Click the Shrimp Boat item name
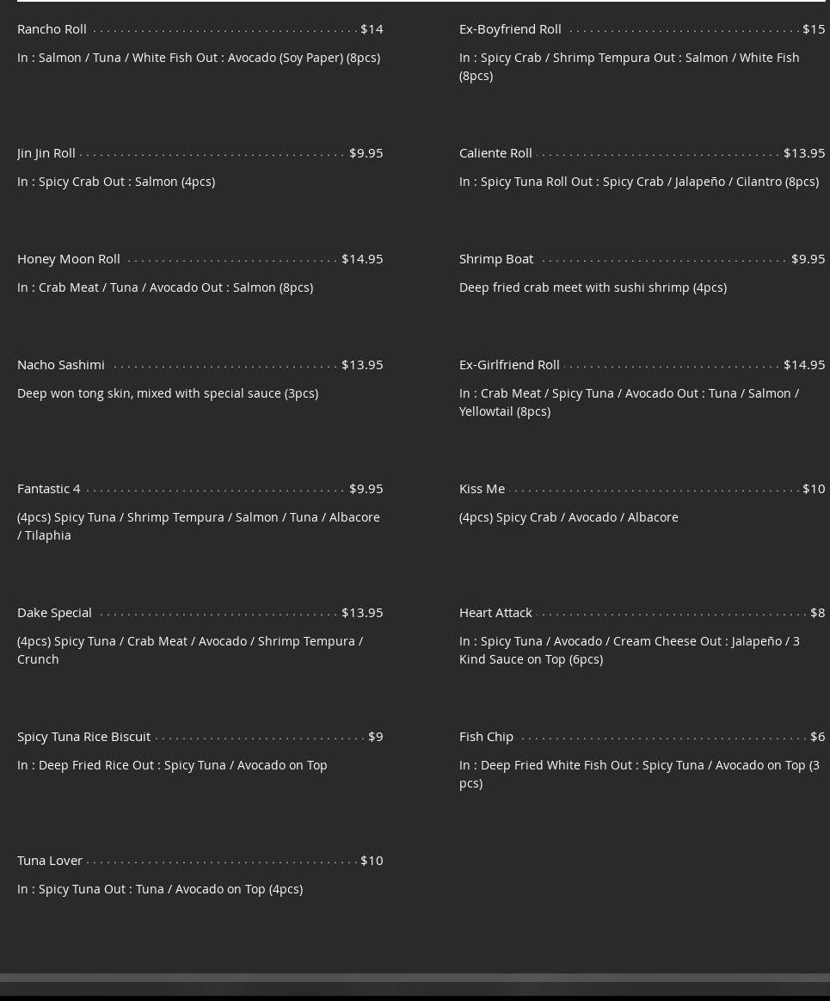Image resolution: width=830 pixels, height=1001 pixels. coord(496,258)
